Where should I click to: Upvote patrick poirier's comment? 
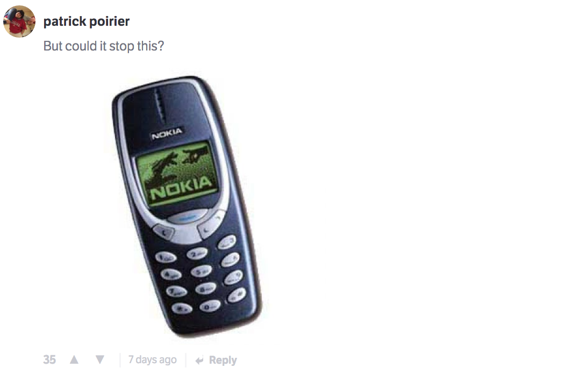coord(74,359)
